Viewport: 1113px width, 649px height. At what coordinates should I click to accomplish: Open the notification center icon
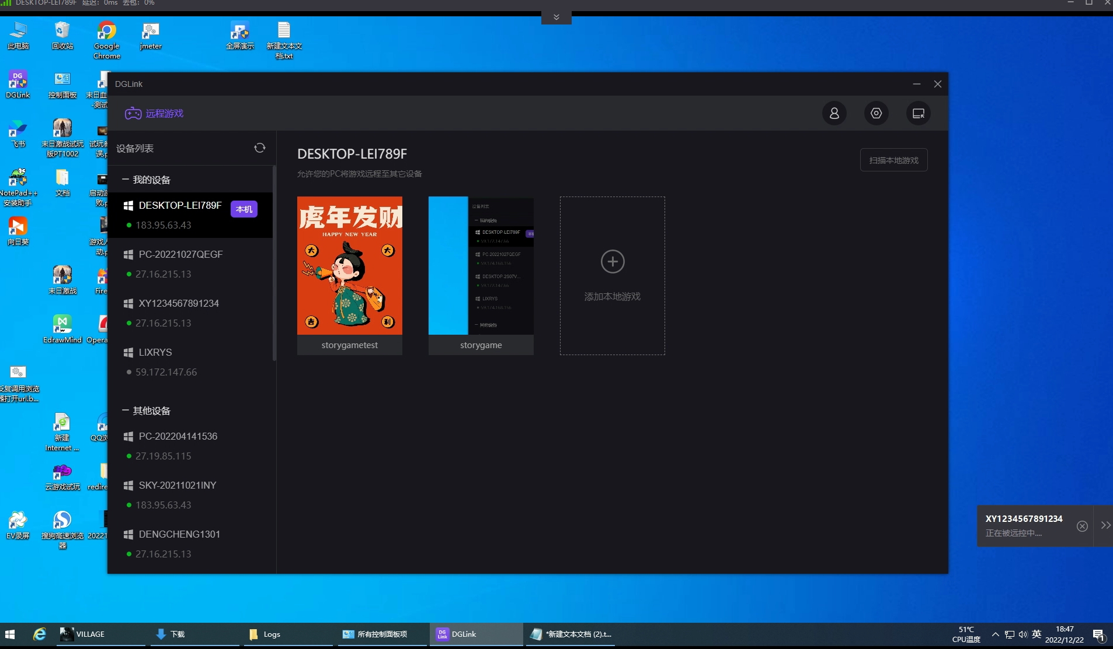pyautogui.click(x=1098, y=634)
